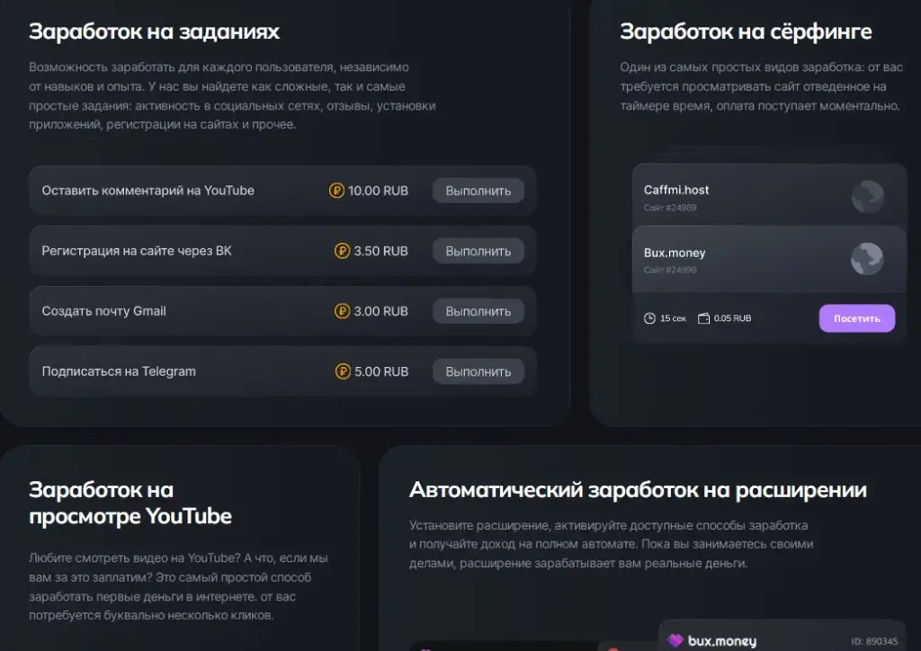Screen dimensions: 921x651
Task: Click Выполнить for Создать почту Gmail
Action: pyautogui.click(x=478, y=311)
